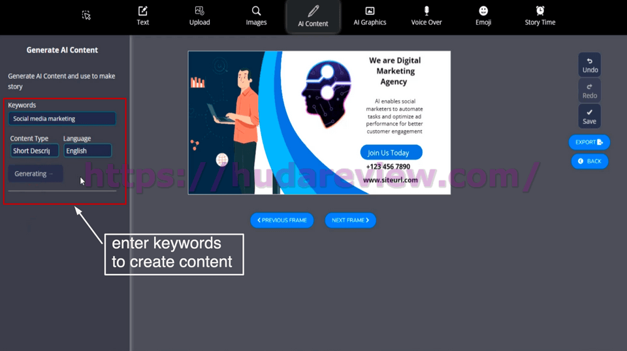Click the Redo button

[x=589, y=91]
